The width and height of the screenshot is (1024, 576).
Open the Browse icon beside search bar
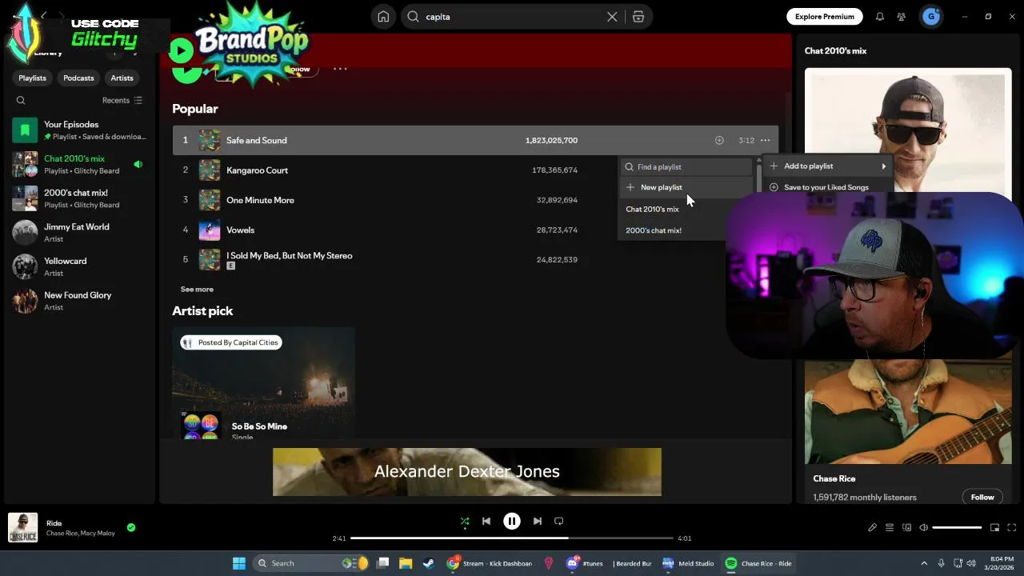(x=638, y=16)
